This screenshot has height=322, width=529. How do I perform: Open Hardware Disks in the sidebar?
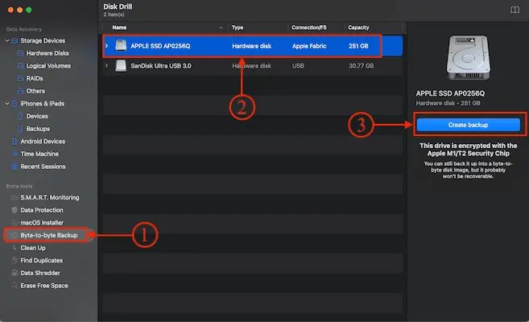coord(48,53)
